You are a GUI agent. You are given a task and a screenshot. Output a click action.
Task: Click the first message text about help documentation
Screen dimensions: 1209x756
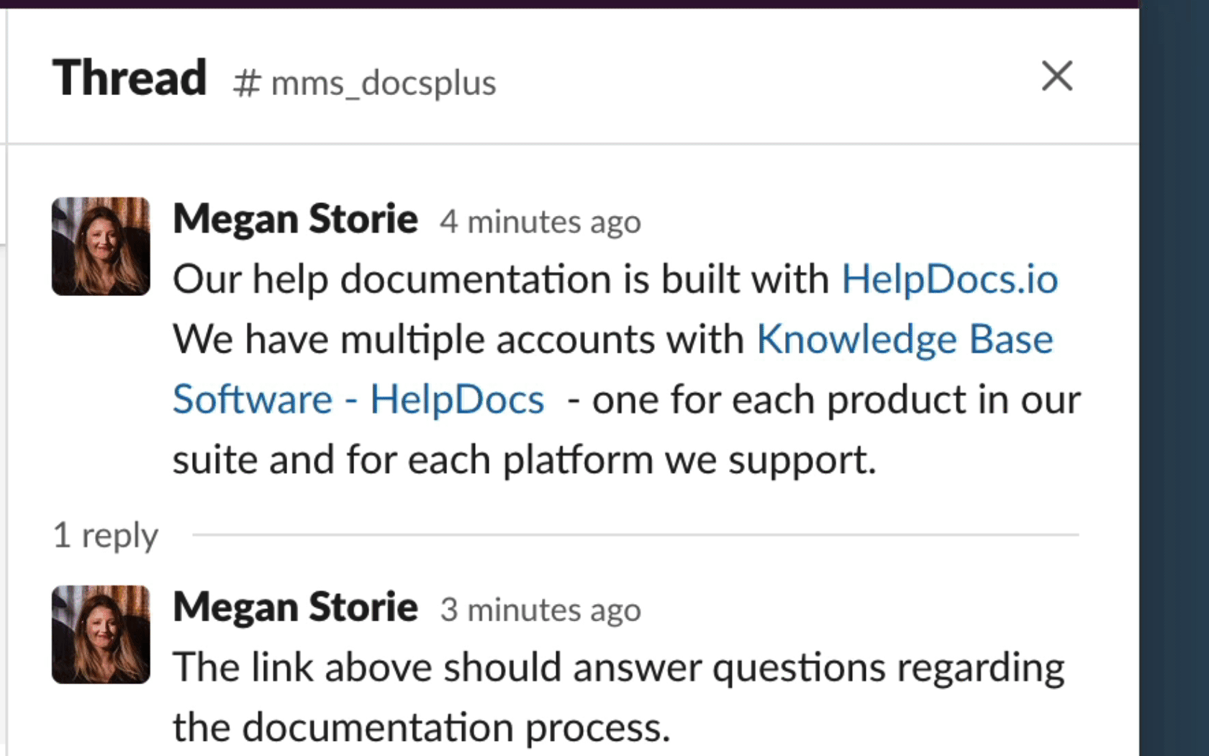coord(626,369)
